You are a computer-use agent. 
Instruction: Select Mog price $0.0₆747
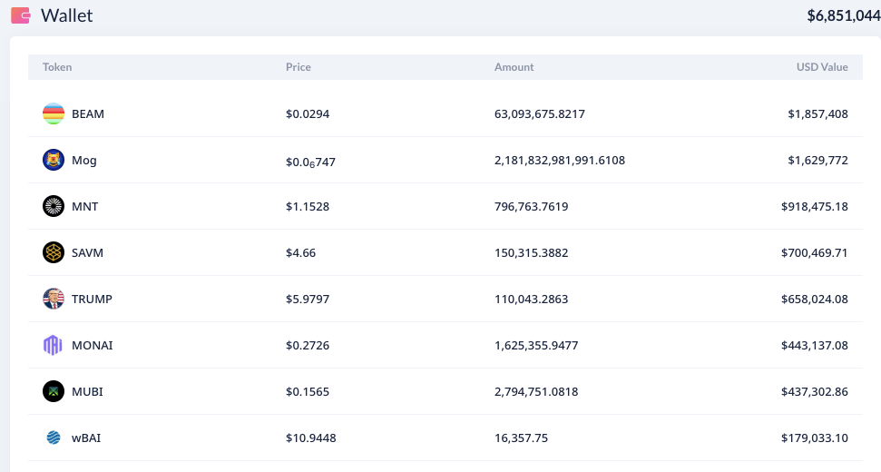coord(310,162)
